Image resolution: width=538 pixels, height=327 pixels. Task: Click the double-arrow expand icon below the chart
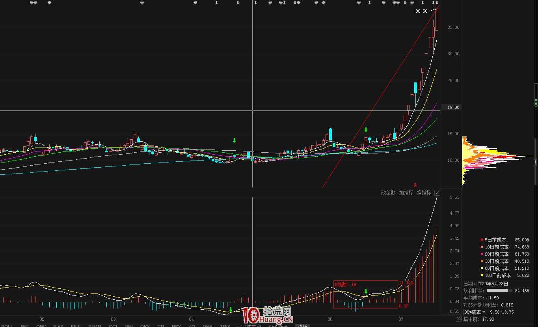tap(458, 319)
